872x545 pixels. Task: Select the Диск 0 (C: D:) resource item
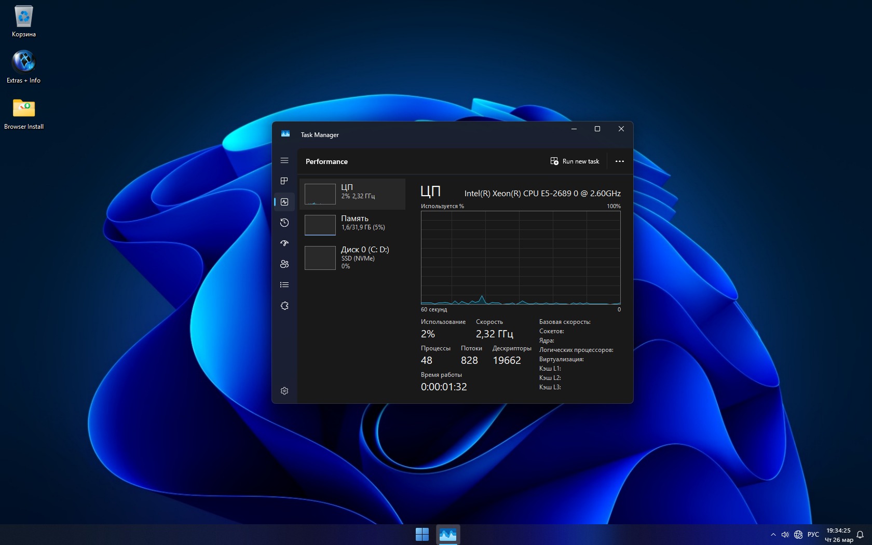(x=352, y=257)
